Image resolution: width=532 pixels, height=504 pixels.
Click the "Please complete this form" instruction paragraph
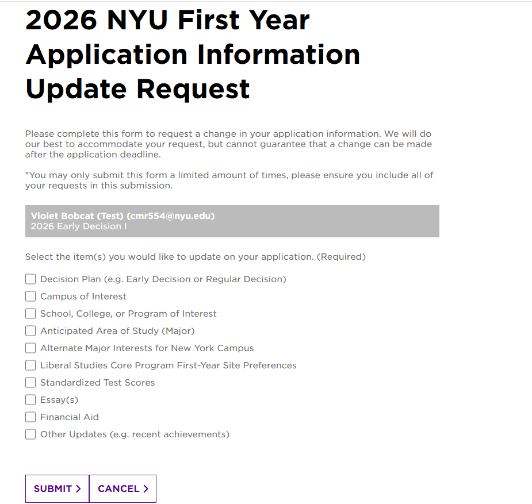[228, 144]
